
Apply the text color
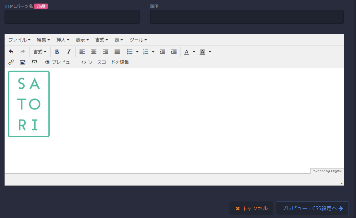coord(186,52)
